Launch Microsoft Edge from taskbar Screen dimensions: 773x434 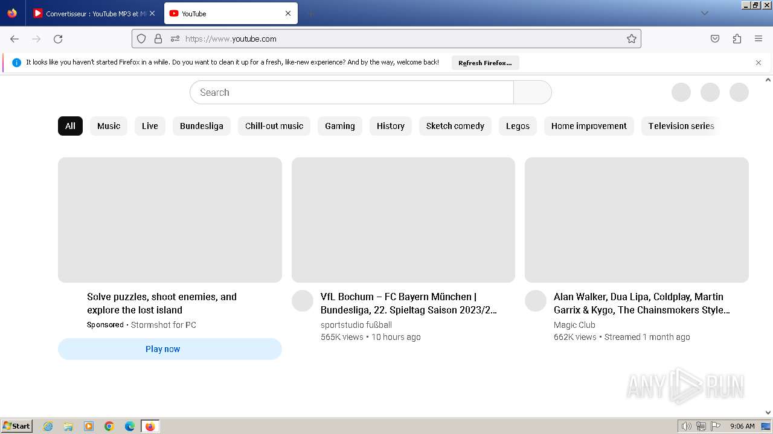pos(130,426)
